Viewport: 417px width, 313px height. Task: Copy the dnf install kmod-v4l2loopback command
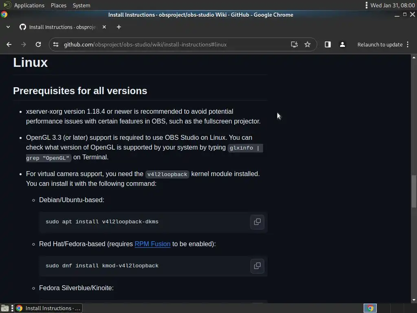(257, 266)
